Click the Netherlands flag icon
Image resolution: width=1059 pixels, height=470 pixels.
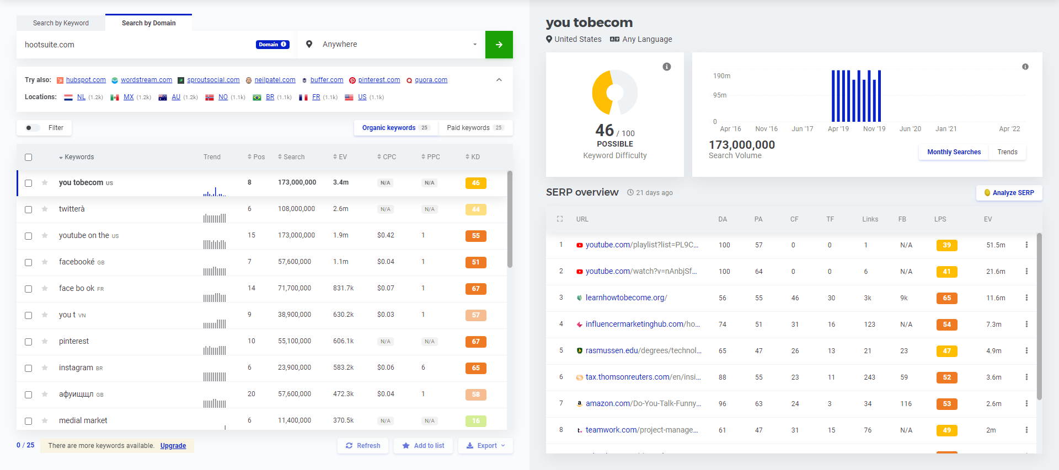(68, 97)
